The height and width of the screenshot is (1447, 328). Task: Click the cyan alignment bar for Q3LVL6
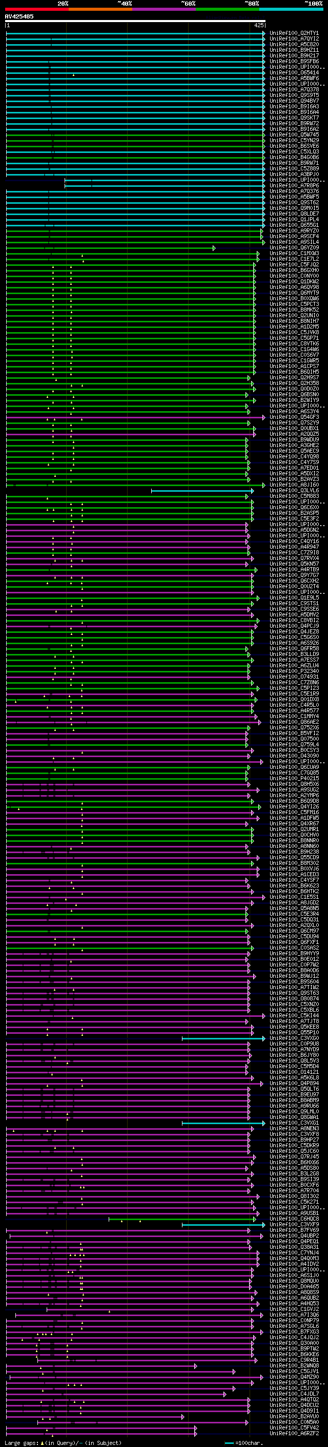[x=202, y=490]
